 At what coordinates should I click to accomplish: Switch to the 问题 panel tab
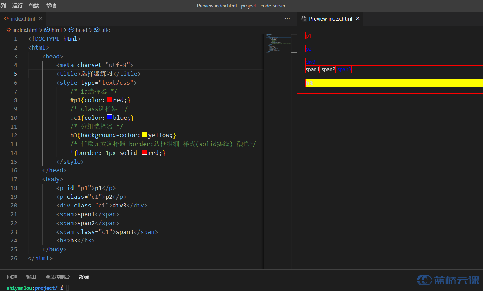[x=12, y=277]
